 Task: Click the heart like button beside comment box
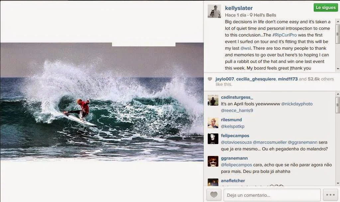pyautogui.click(x=214, y=195)
